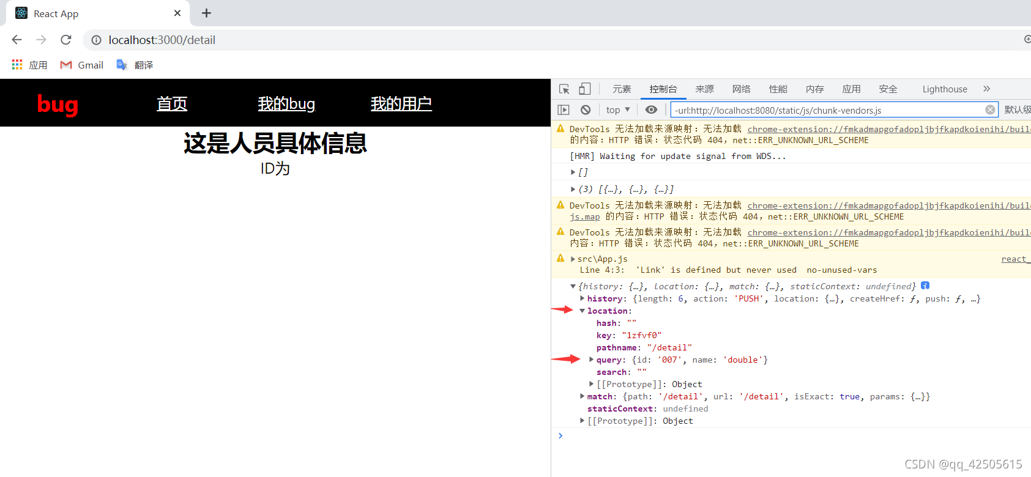Viewport: 1031px width, 477px height.
Task: Expand [[Prototype]] under location
Action: tap(591, 384)
